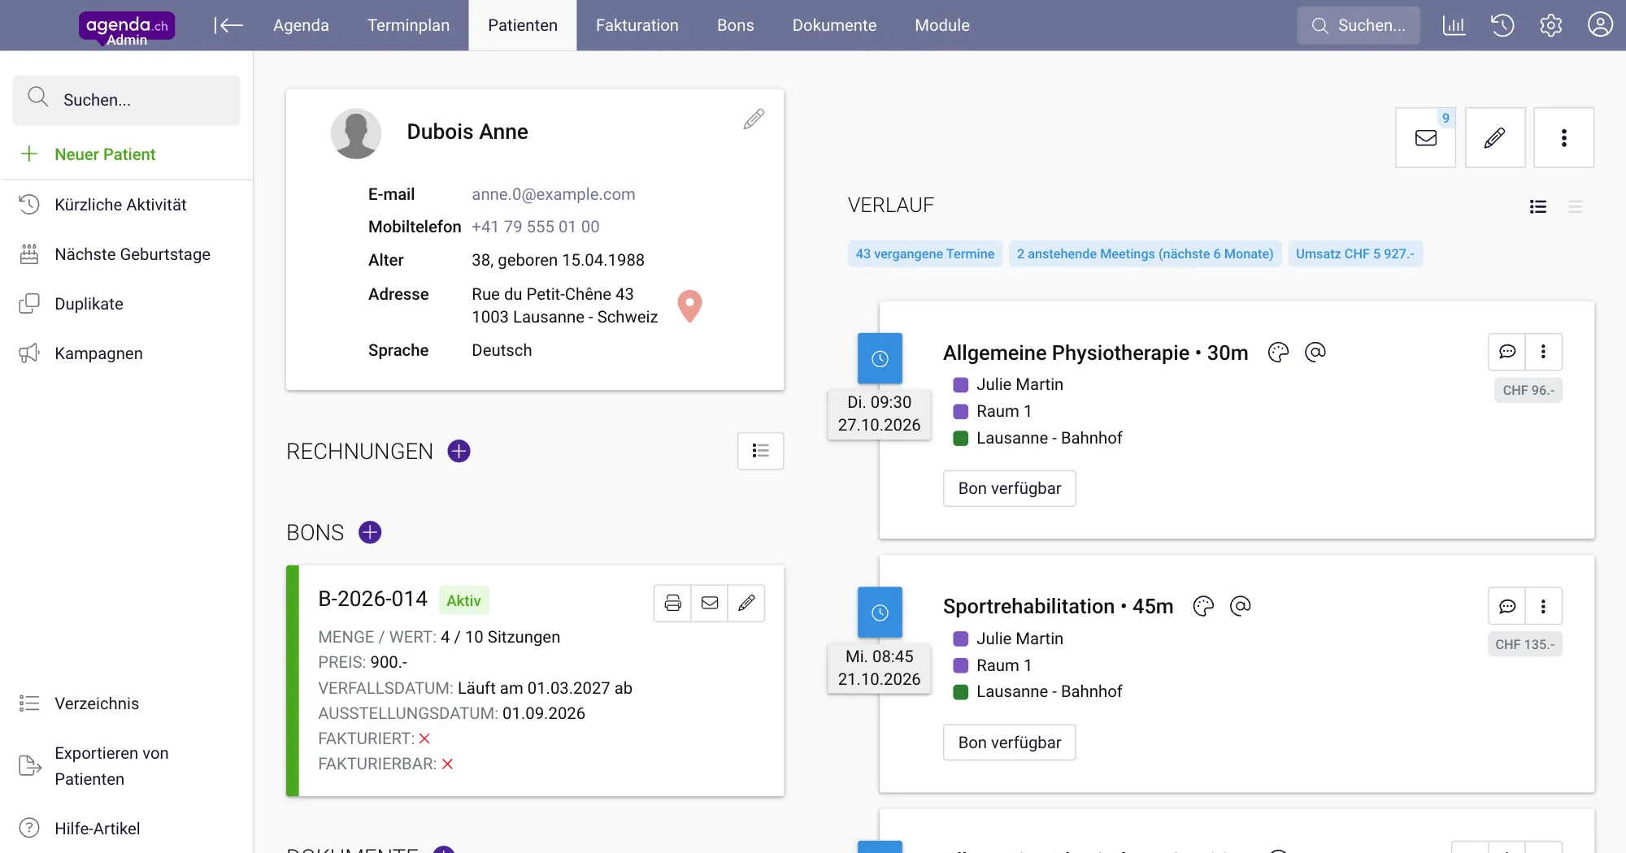
Task: Toggle the Rechnungen list view button
Action: click(x=761, y=451)
